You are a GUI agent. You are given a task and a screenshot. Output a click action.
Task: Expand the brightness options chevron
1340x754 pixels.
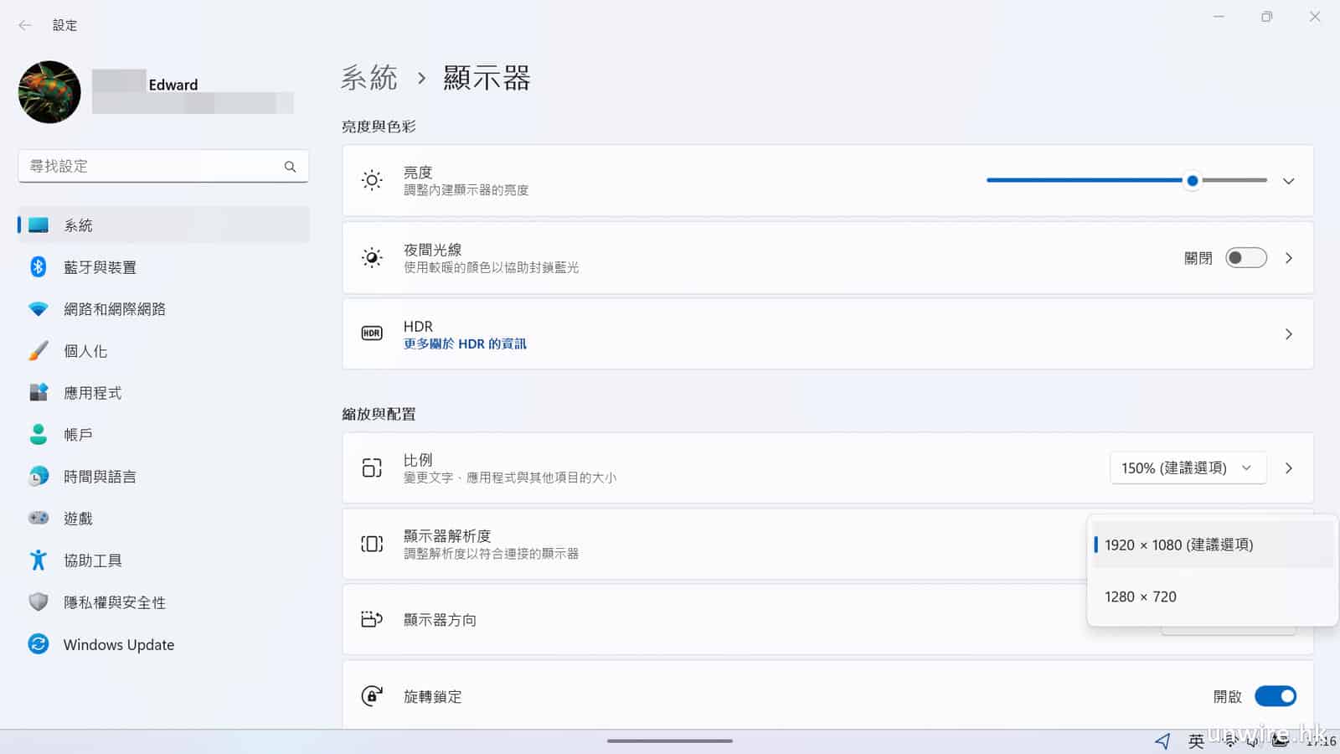(1288, 181)
